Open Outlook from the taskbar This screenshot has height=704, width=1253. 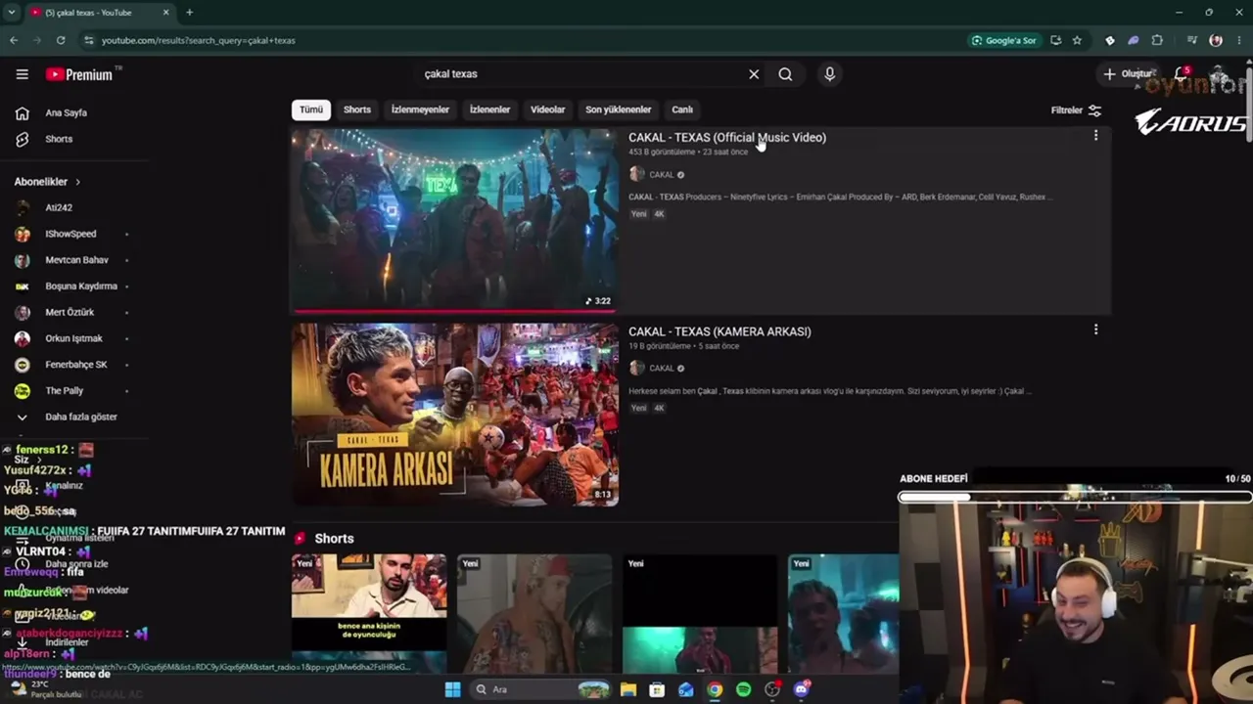[x=686, y=689]
